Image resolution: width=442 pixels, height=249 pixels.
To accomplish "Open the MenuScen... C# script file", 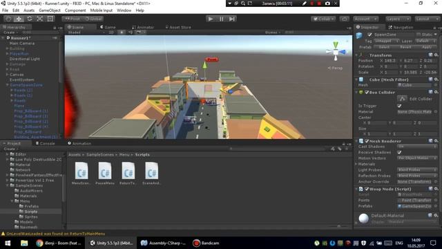I will pos(81,174).
